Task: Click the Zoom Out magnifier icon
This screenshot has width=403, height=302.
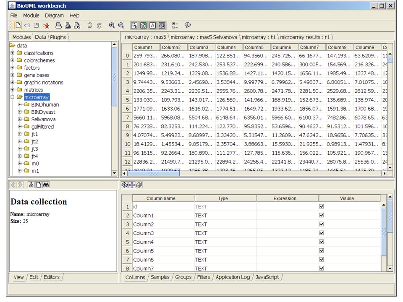Action: [121, 25]
